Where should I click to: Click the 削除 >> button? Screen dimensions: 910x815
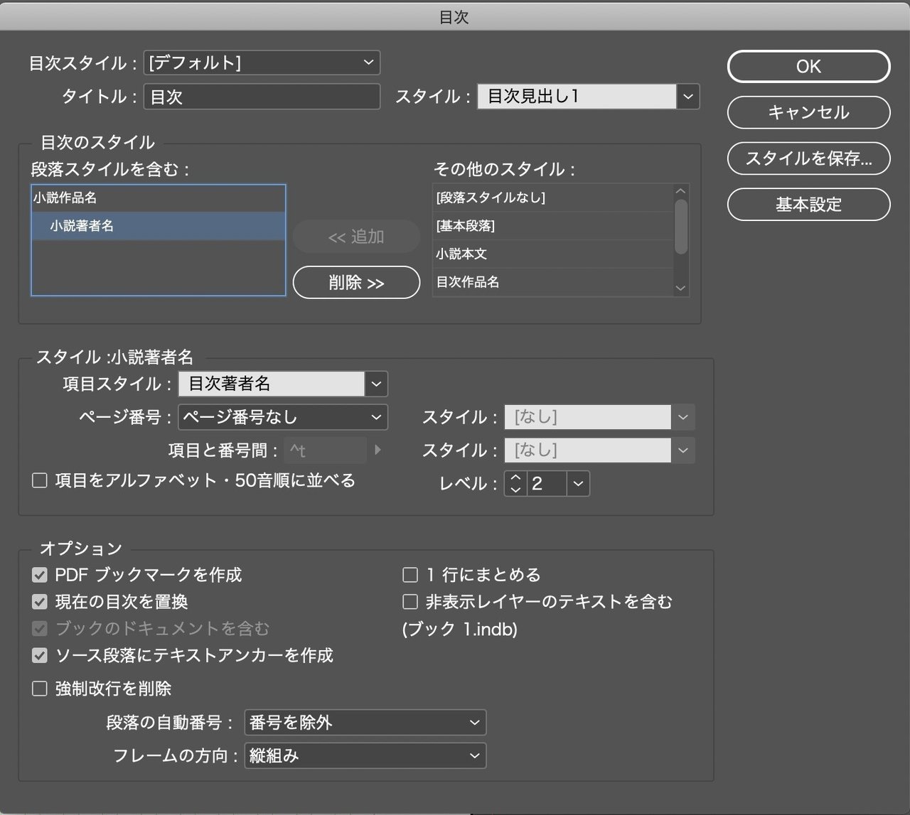[356, 283]
